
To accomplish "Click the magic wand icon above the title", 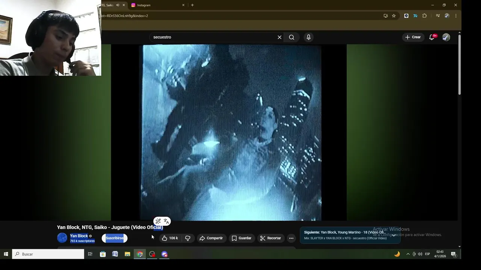I will 158,221.
